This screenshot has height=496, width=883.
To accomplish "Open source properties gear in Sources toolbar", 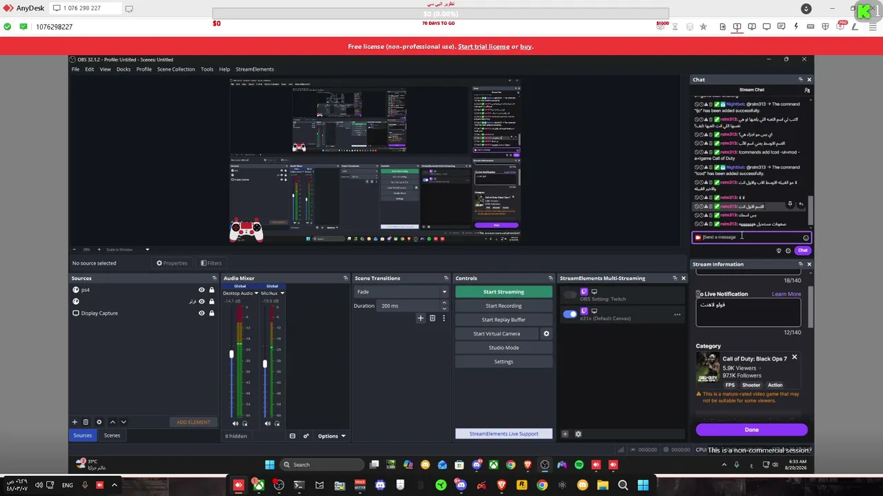I will click(x=99, y=422).
